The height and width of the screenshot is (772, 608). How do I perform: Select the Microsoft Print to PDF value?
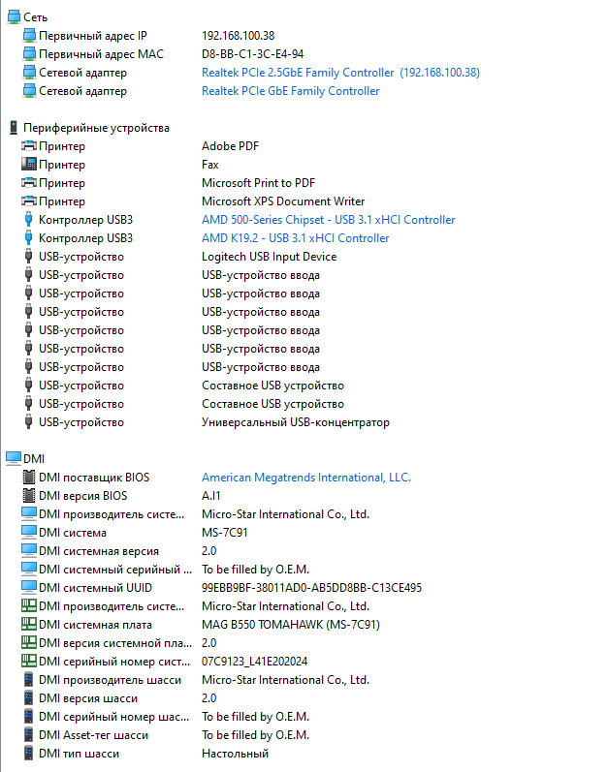258,183
